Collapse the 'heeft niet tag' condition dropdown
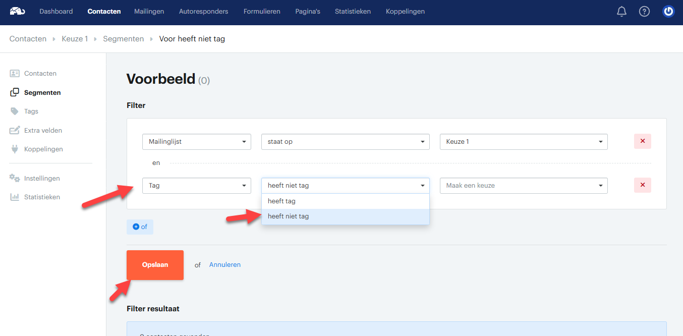Image resolution: width=683 pixels, height=336 pixels. tap(346, 186)
